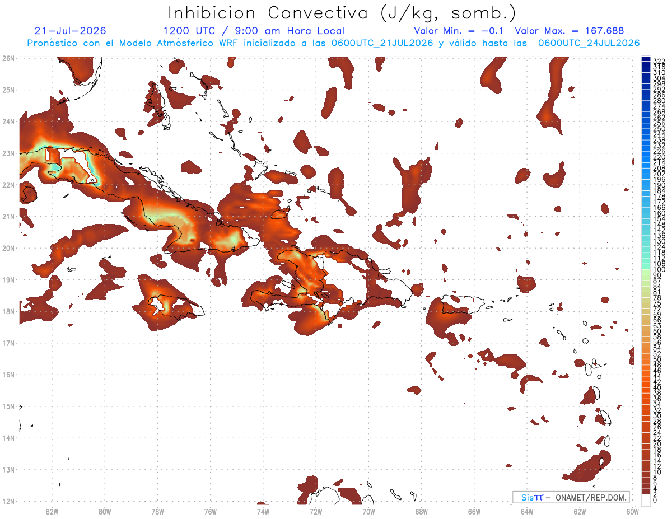The width and height of the screenshot is (672, 519).
Task: Click the "20N" latitude label
Action: coord(8,248)
